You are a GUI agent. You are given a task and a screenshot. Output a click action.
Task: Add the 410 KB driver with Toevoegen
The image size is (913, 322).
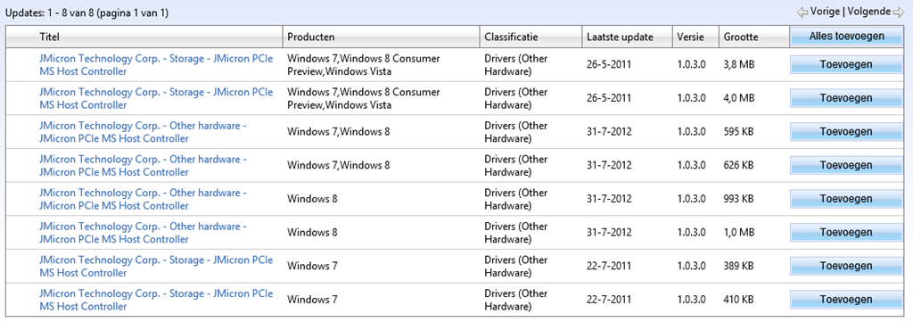coord(847,300)
